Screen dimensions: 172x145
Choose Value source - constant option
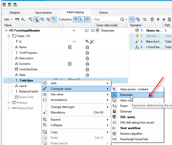tap(138, 89)
